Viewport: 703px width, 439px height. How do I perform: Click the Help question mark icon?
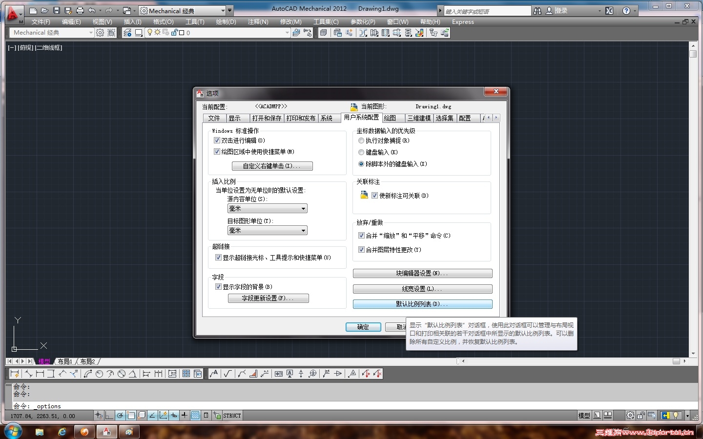click(626, 10)
